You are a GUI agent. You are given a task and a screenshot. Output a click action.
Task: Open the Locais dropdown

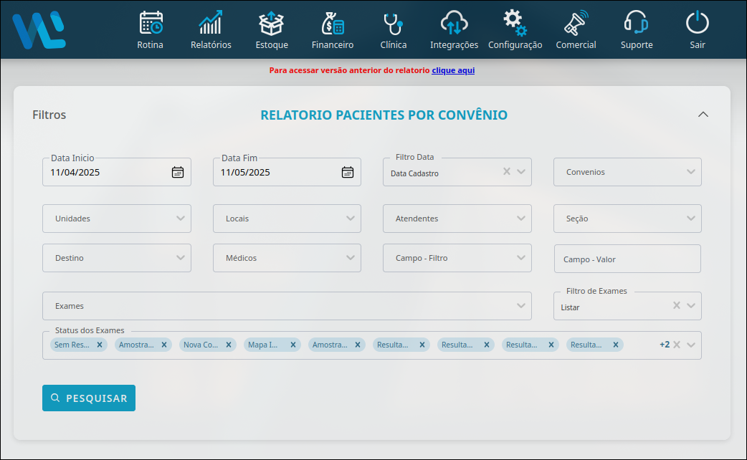287,219
